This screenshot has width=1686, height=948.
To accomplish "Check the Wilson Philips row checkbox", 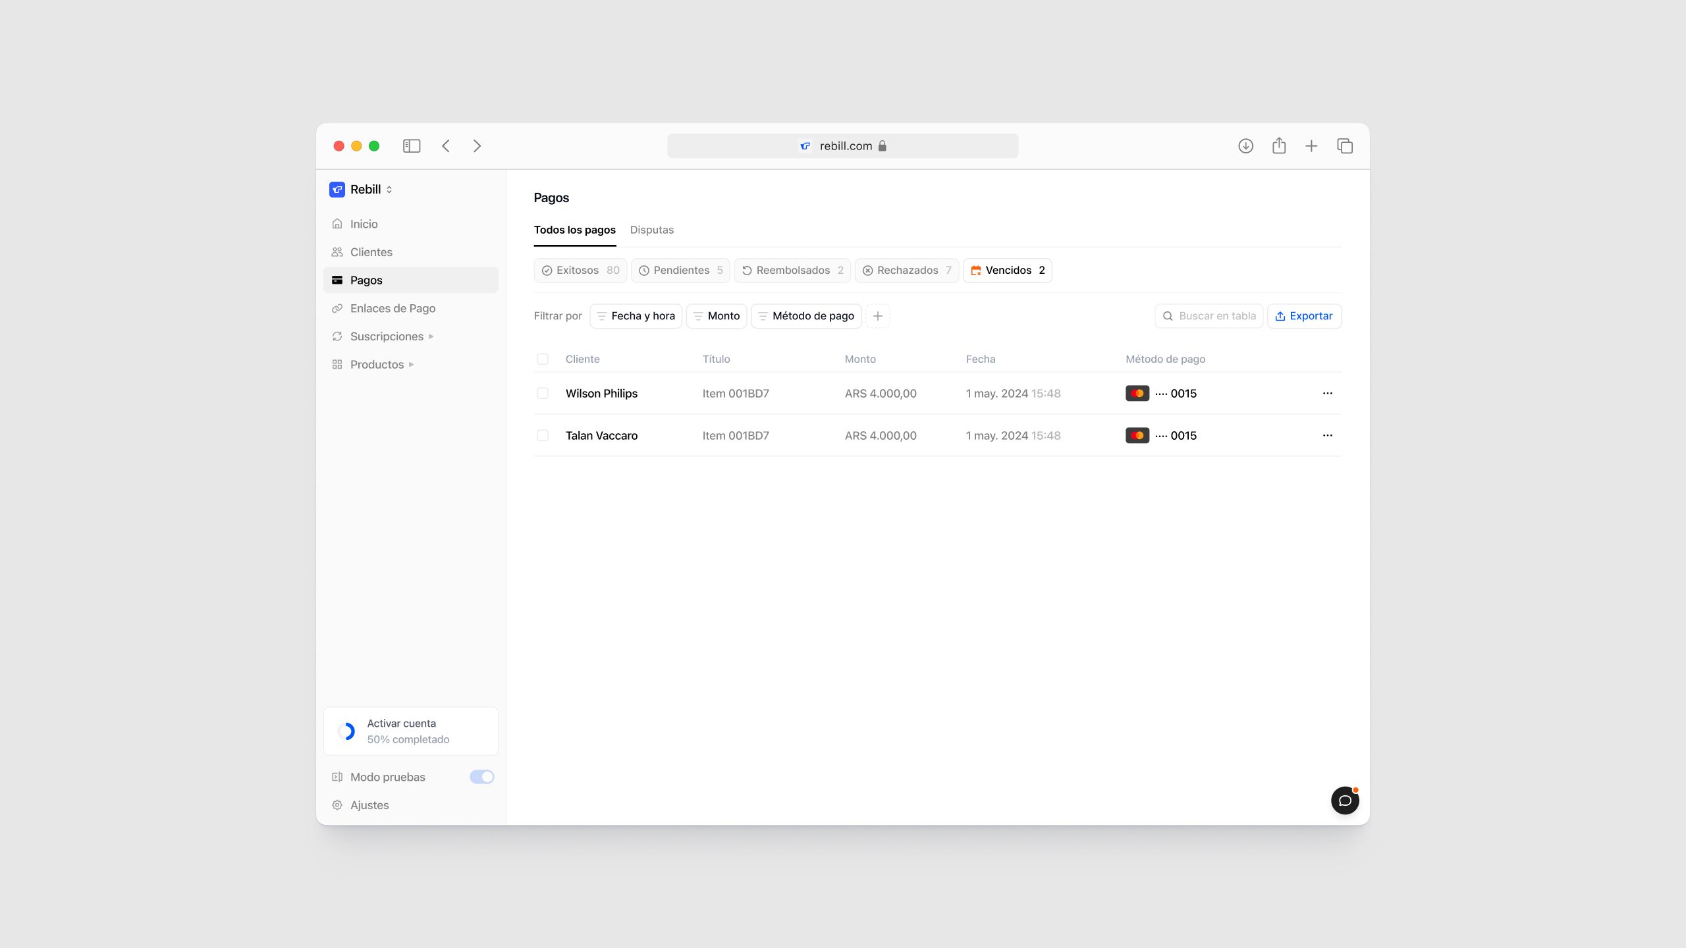I will (542, 393).
